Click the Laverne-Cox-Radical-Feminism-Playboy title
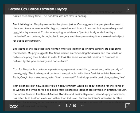 [x=38, y=9]
